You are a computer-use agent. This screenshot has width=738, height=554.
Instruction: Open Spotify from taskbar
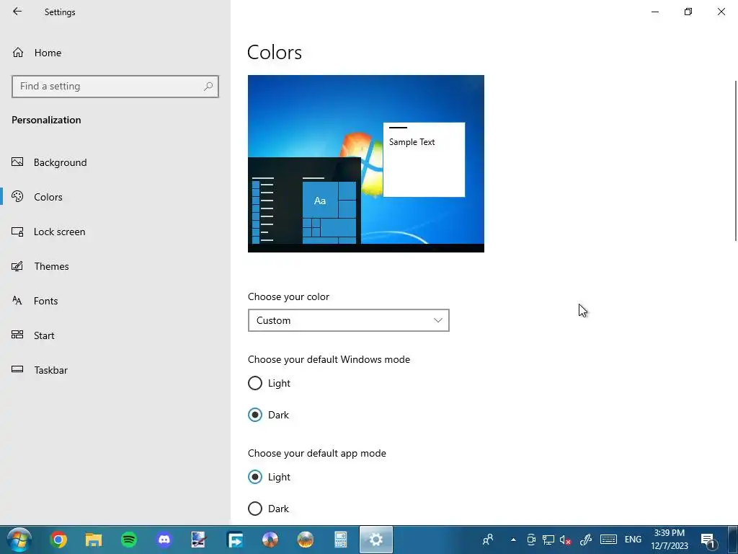pos(129,540)
